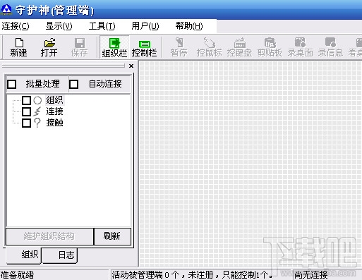This screenshot has width=362, height=280.
Task: Switch to the 组织 bottom tab
Action: coord(24,255)
